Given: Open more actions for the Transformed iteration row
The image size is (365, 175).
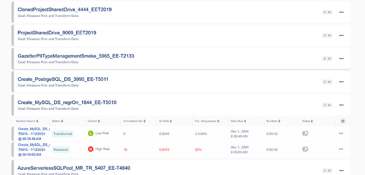Looking at the screenshot, I should point(341,134).
